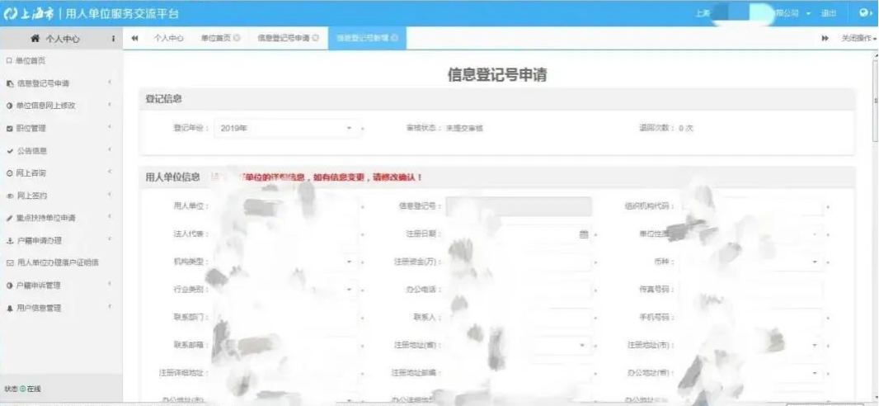Click the eye icon beside 网上签约
The height and width of the screenshot is (406, 879).
tap(9, 196)
